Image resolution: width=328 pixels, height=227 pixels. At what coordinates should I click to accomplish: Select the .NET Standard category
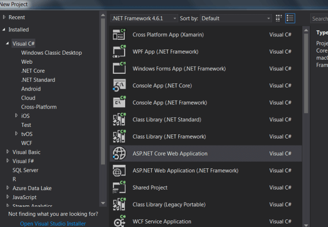38,80
